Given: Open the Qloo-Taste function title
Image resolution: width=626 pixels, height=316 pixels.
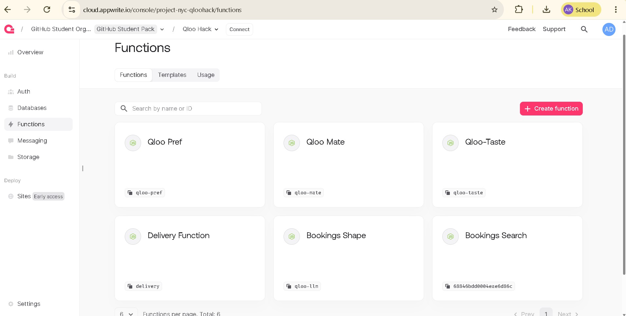Looking at the screenshot, I should [485, 142].
